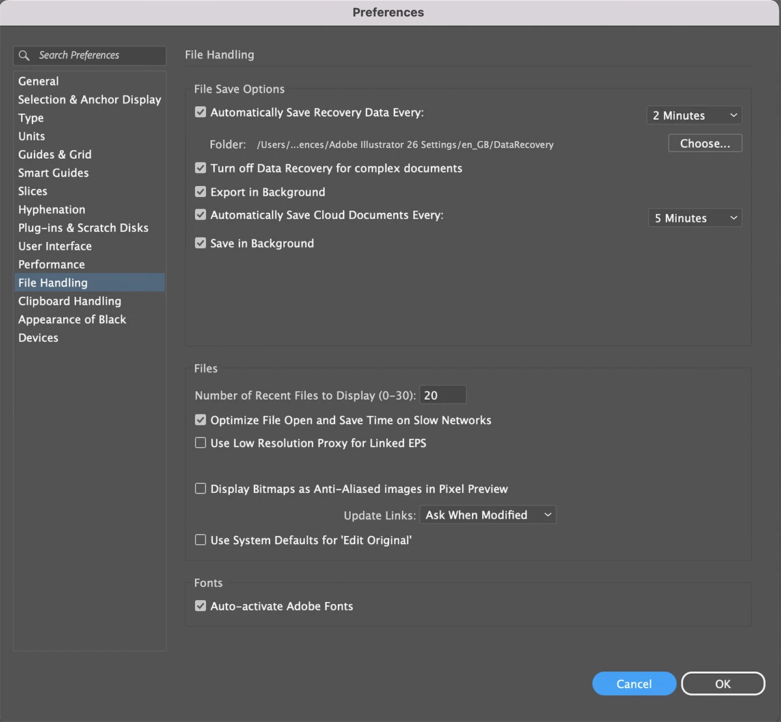Check Use System Defaults for 'Edit Original'
Image resolution: width=781 pixels, height=722 pixels.
[200, 540]
